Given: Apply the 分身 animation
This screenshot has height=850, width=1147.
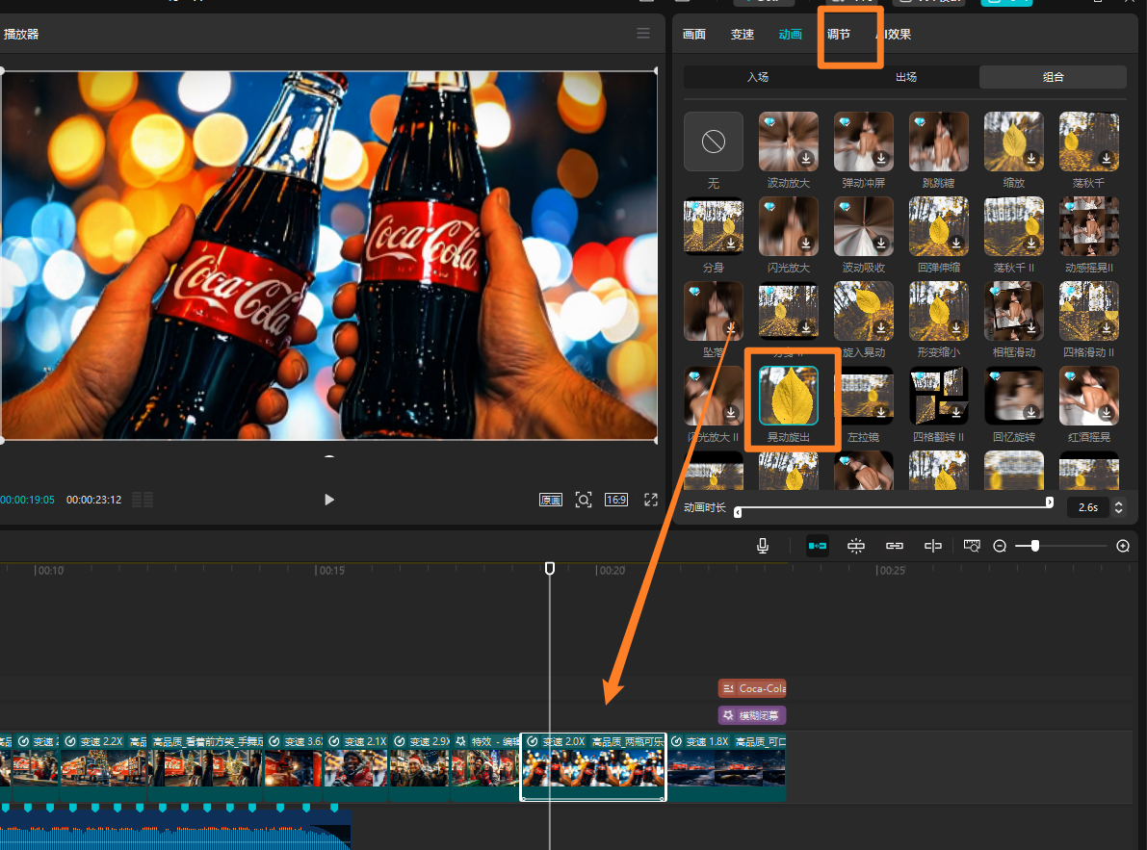Looking at the screenshot, I should tap(714, 226).
